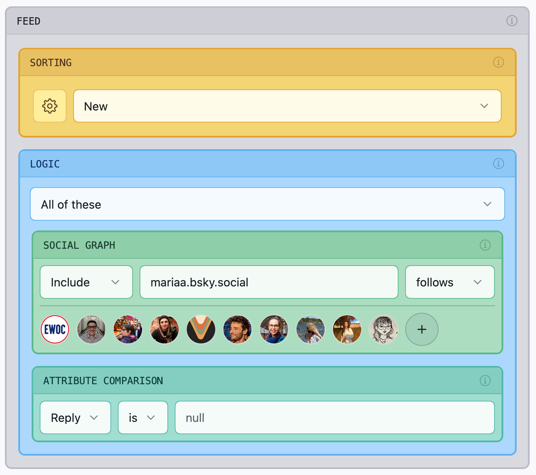The image size is (536, 475).
Task: Click the orange and black V logo avatar
Action: [x=201, y=329]
